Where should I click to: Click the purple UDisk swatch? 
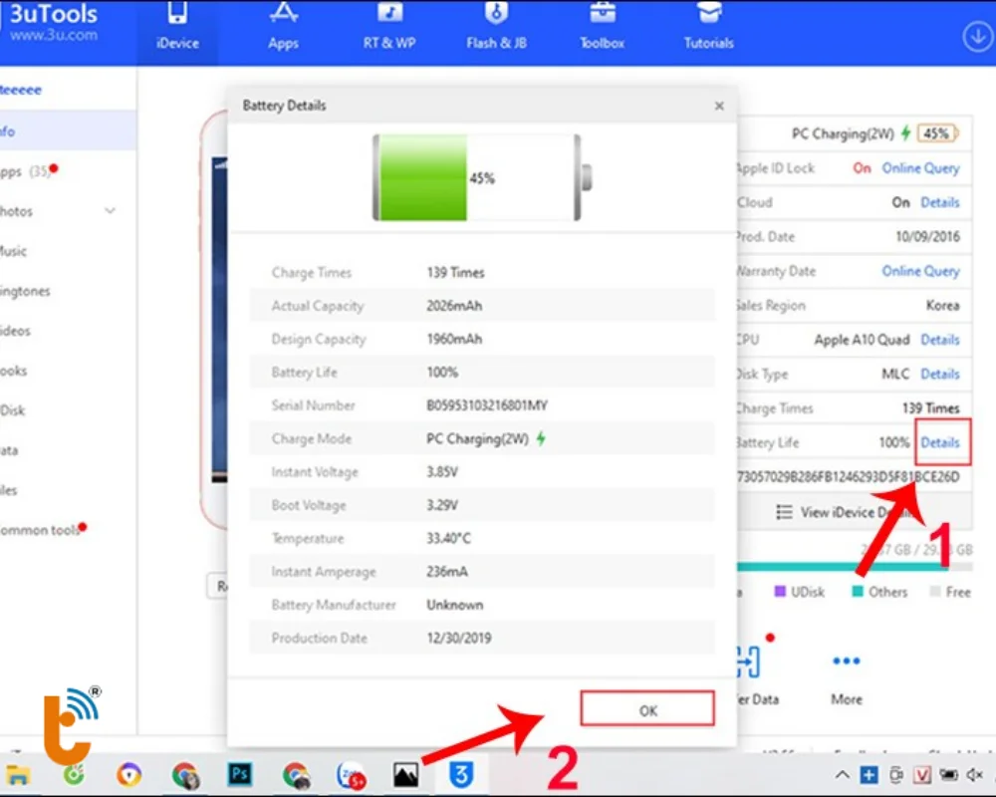coord(782,591)
